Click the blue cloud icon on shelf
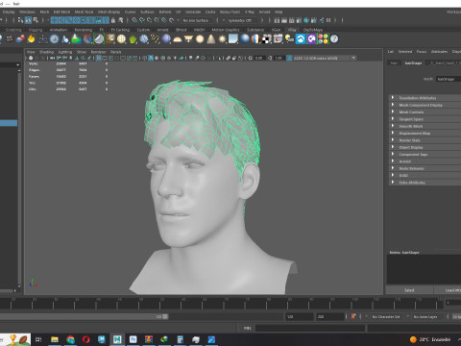The height and width of the screenshot is (346, 461). [x=301, y=39]
